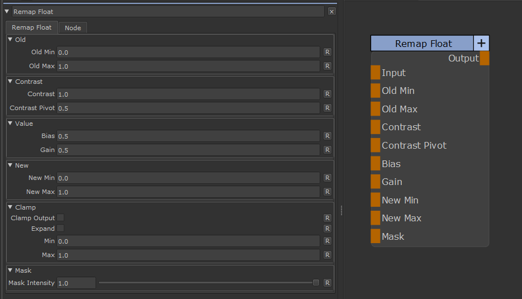Click the orange Input port on the node
This screenshot has height=299, width=522.
(x=376, y=73)
